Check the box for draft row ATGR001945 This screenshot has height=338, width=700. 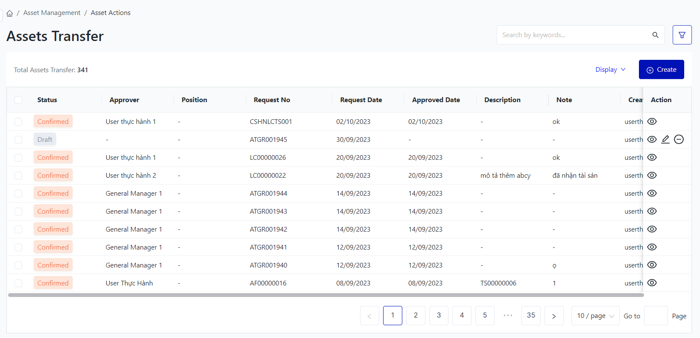tap(18, 140)
